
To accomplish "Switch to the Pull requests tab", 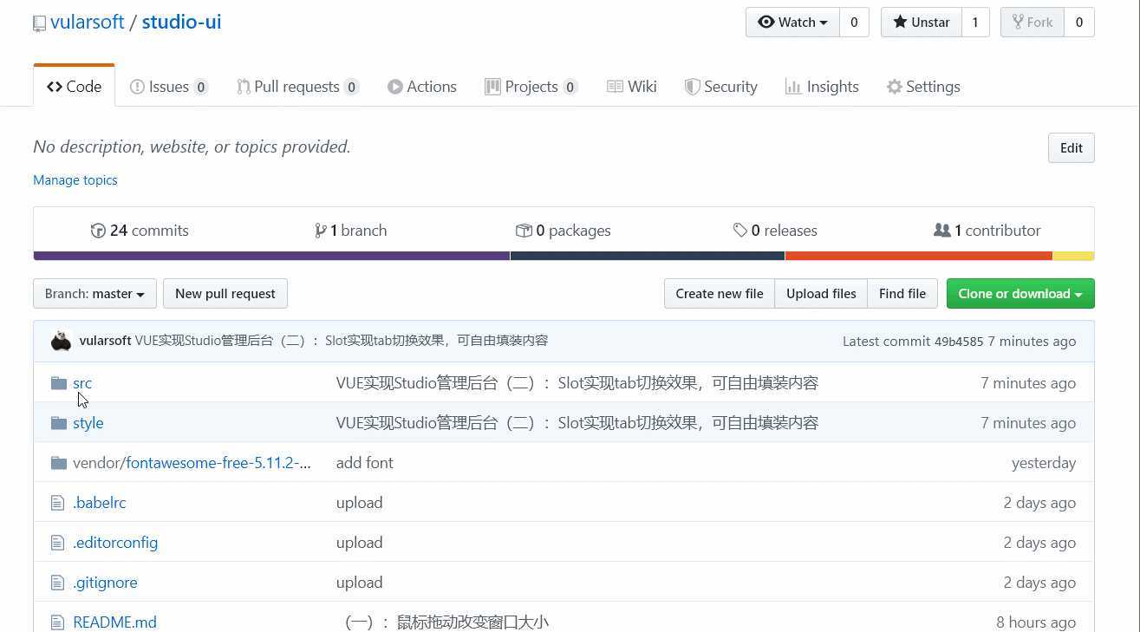I will point(297,87).
